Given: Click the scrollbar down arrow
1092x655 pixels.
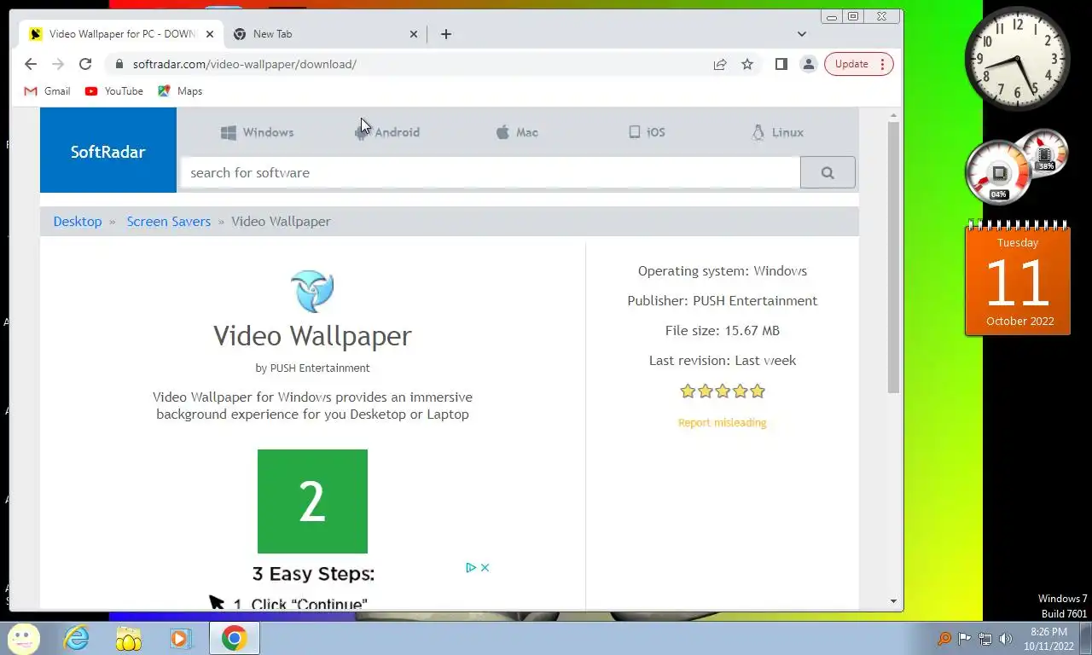Looking at the screenshot, I should [893, 601].
